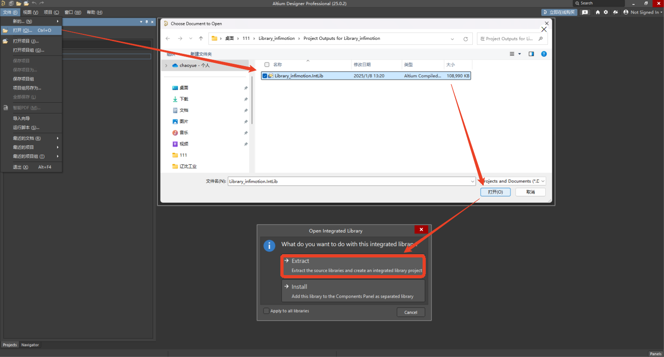Click the Altium logo icon in the title bar
The image size is (664, 357).
pyautogui.click(x=3, y=3)
